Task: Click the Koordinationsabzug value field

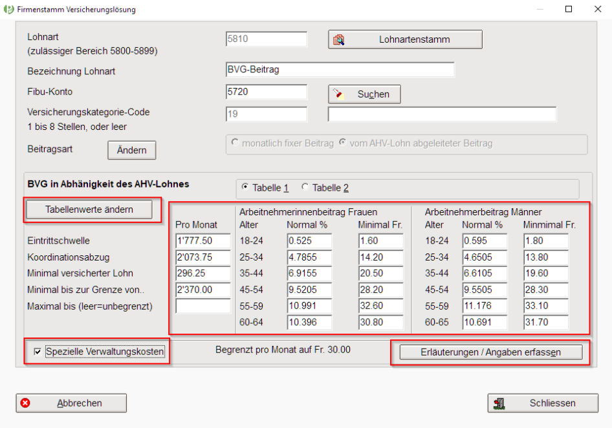Action: coord(202,257)
